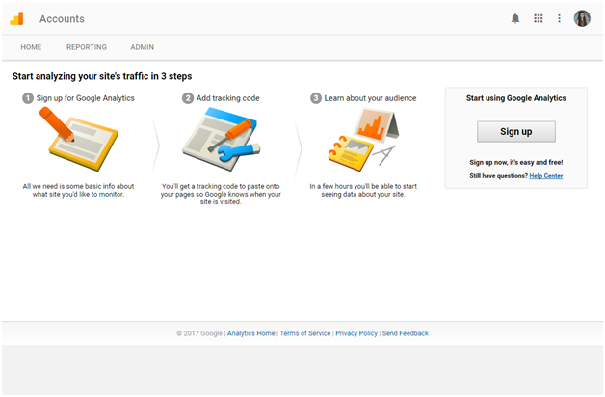Open the Analytics Home footer link
Screen dimensions: 605x397
point(250,333)
